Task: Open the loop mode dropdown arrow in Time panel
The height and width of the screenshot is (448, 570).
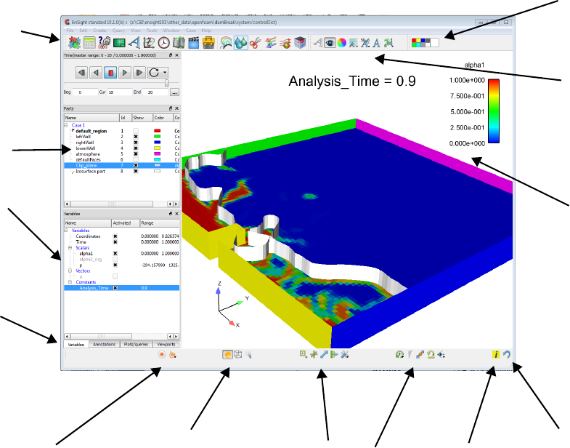Action: click(x=165, y=73)
